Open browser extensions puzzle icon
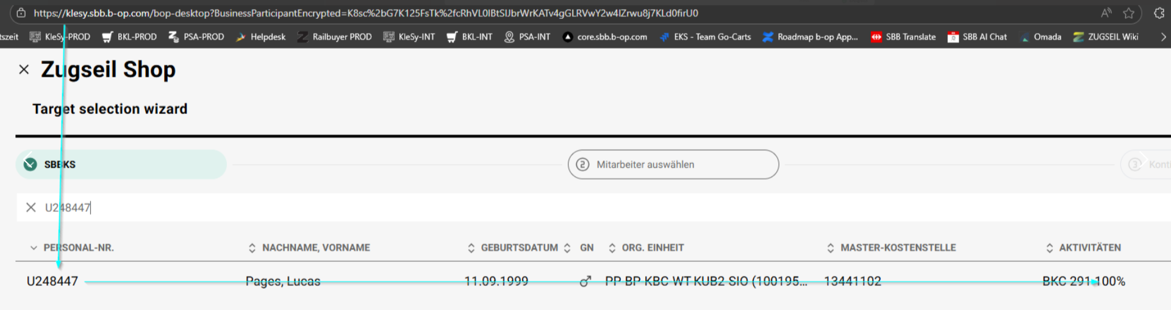 1159,13
